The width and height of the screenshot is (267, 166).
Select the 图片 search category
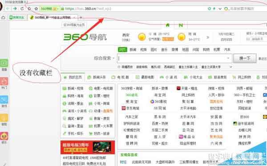tap(154, 49)
